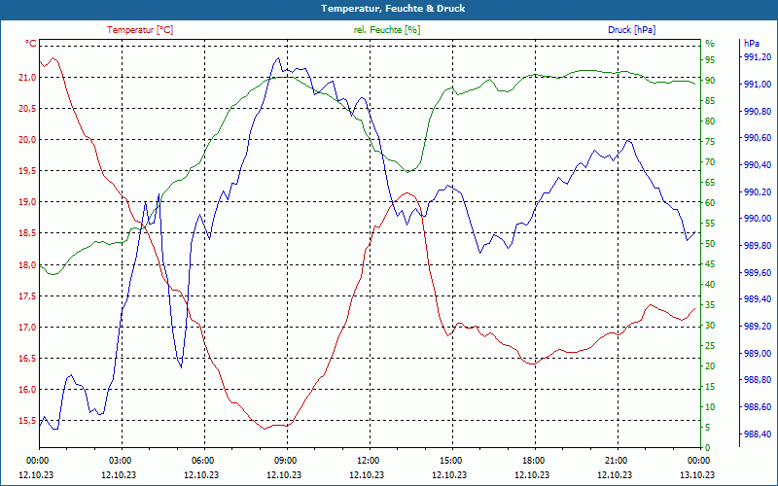Image resolution: width=778 pixels, height=486 pixels.
Task: Select the blue 'Druck [hPa]' legend label
Action: click(x=631, y=30)
